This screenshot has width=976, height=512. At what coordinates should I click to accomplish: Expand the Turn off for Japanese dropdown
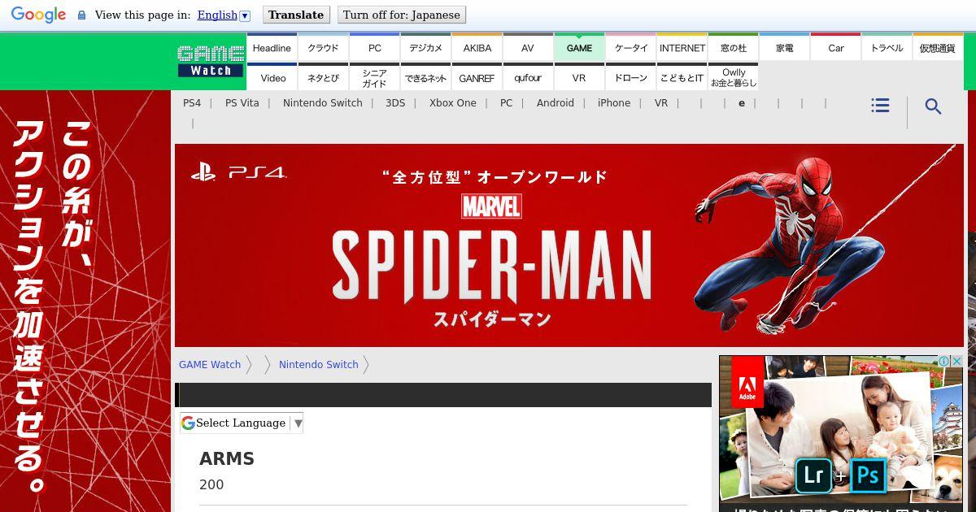tap(402, 15)
